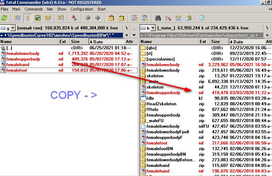Click the invert selection asterisk icon

click(x=74, y=18)
